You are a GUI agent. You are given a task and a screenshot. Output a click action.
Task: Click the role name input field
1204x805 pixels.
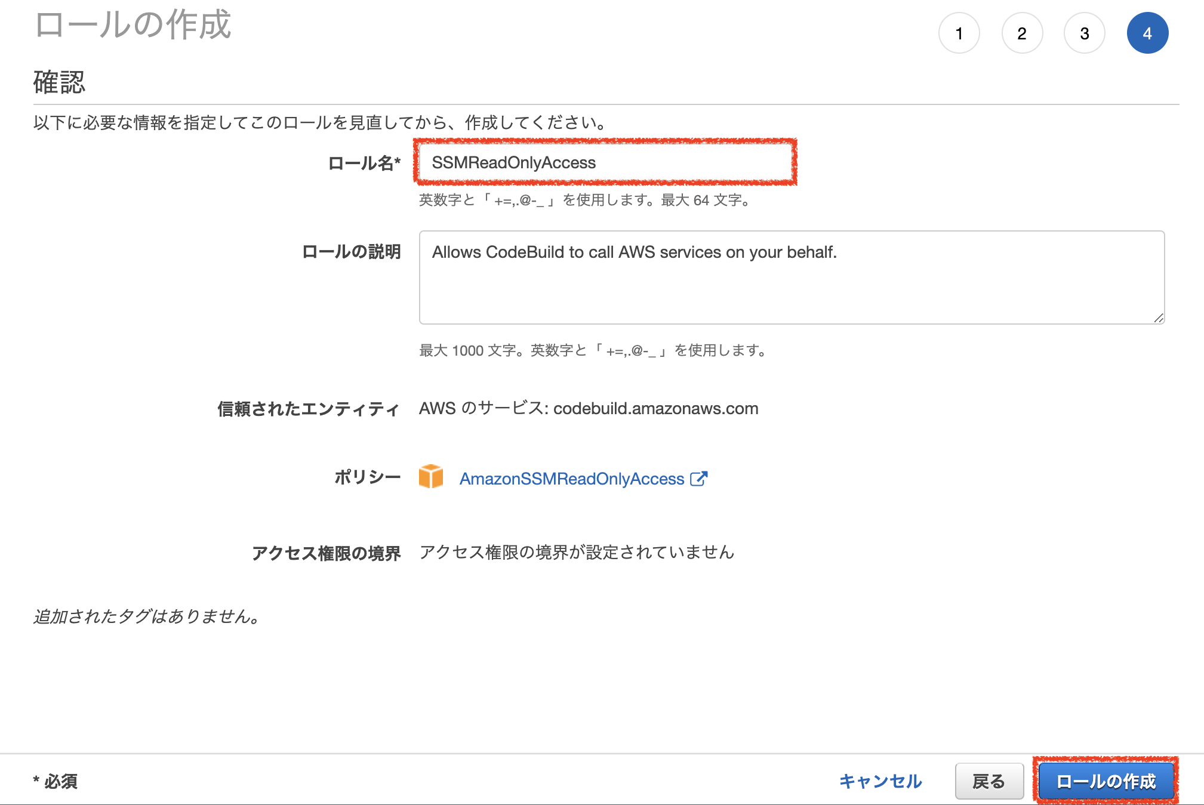click(605, 162)
